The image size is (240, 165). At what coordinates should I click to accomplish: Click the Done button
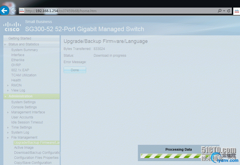coord(75,70)
